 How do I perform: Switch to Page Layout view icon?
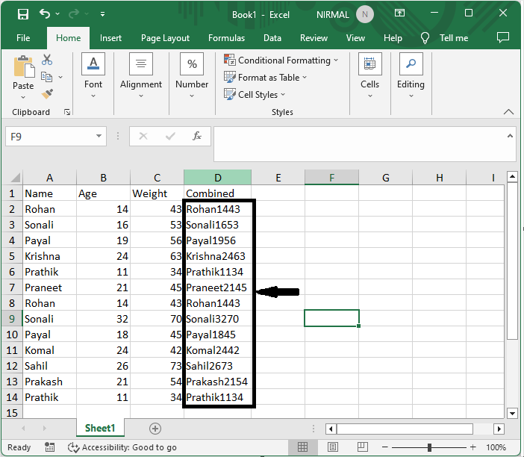333,447
